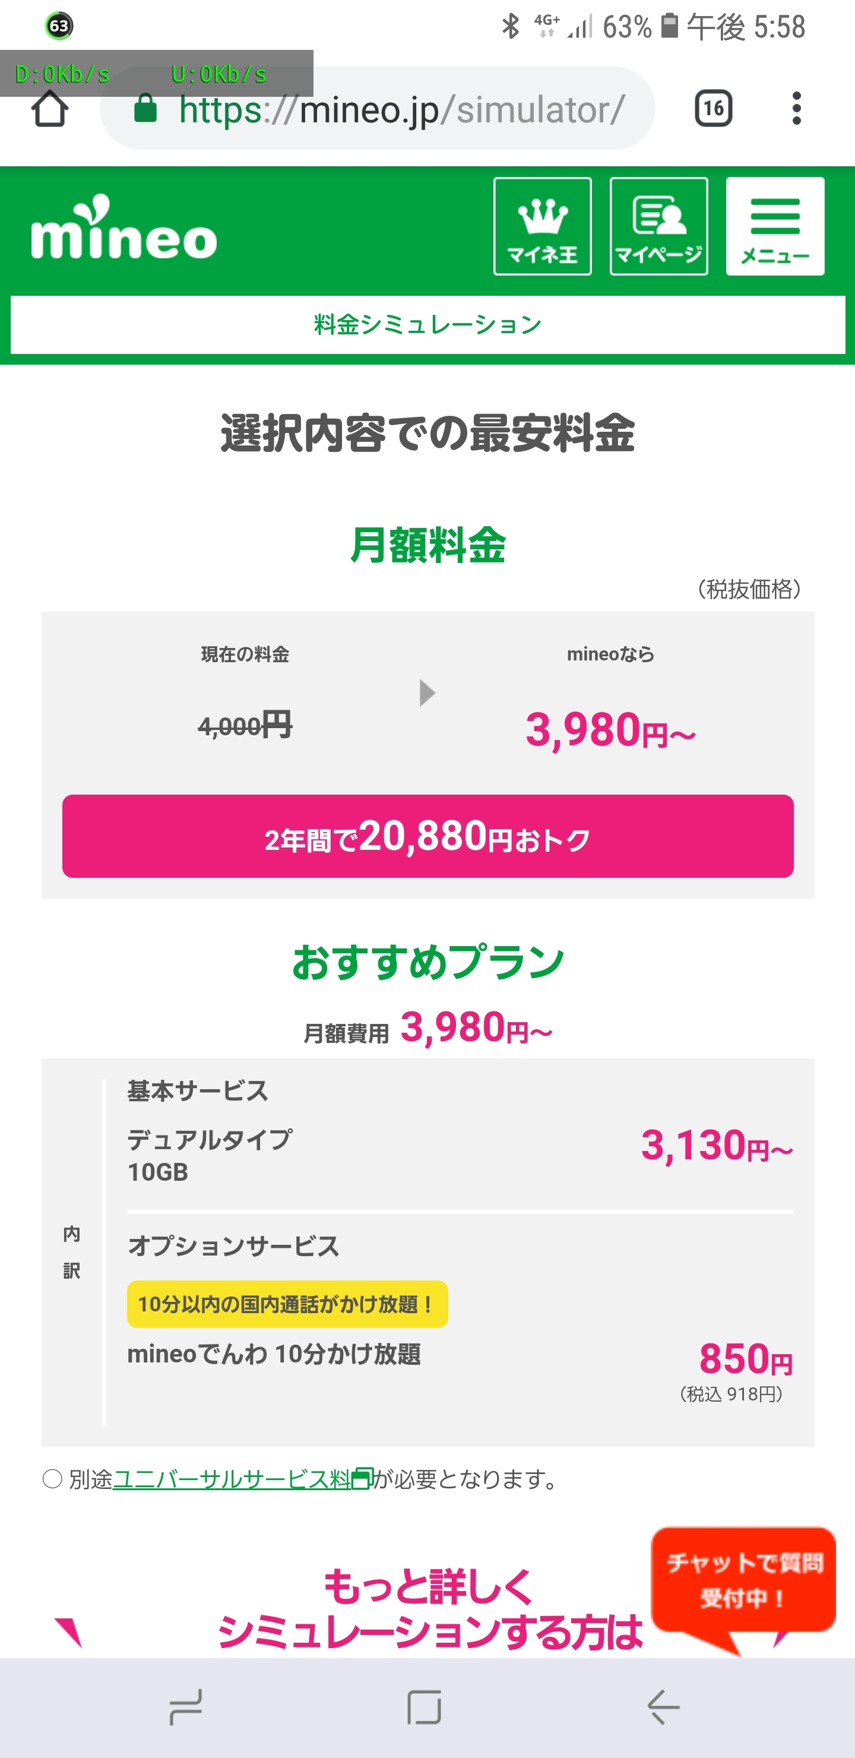Viewport: 855px width, 1758px height.
Task: Tap the Android recent apps icon
Action: coord(186,1707)
